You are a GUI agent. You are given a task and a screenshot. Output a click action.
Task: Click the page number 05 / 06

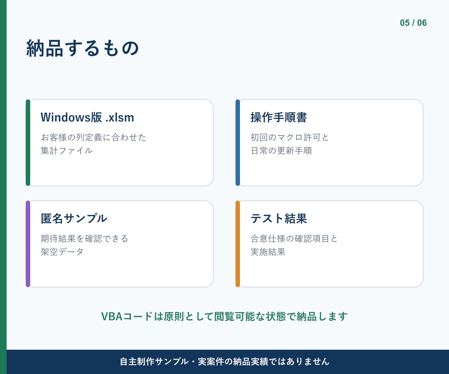point(413,23)
